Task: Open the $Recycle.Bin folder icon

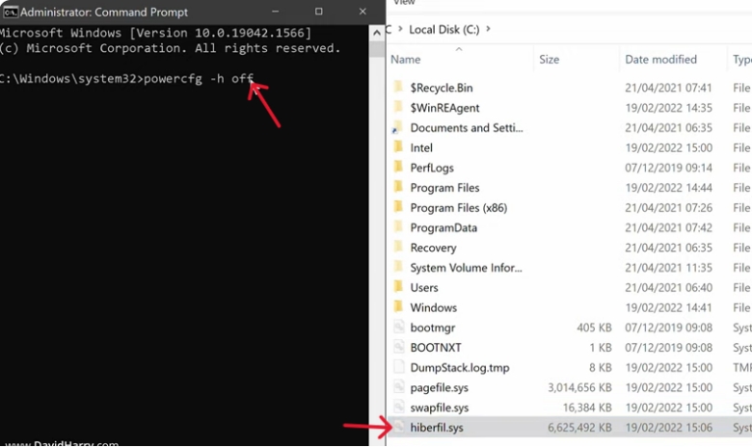Action: (399, 88)
